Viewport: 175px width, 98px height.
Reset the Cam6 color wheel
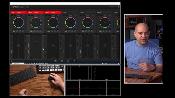point(110,27)
